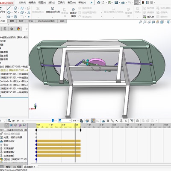Select the Text sketch tool
Viewport: 171px width, 171px height.
[x=29, y=12]
